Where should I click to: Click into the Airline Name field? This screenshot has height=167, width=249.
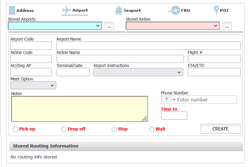tap(120, 59)
